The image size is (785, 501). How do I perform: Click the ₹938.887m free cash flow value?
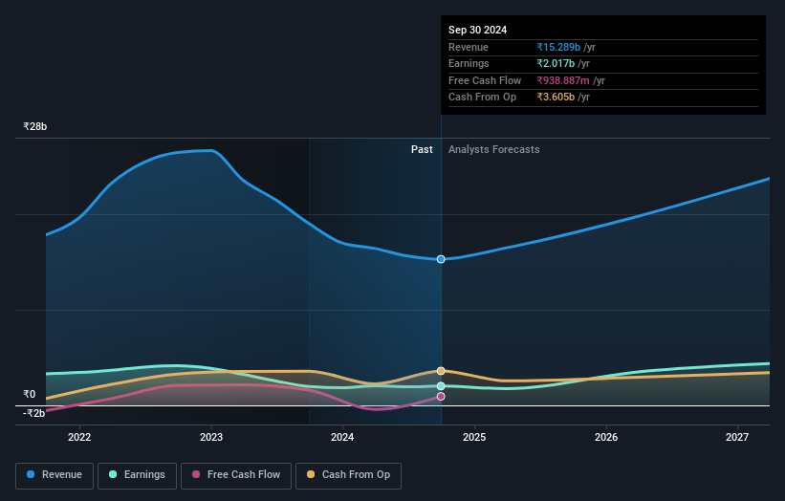coord(563,80)
